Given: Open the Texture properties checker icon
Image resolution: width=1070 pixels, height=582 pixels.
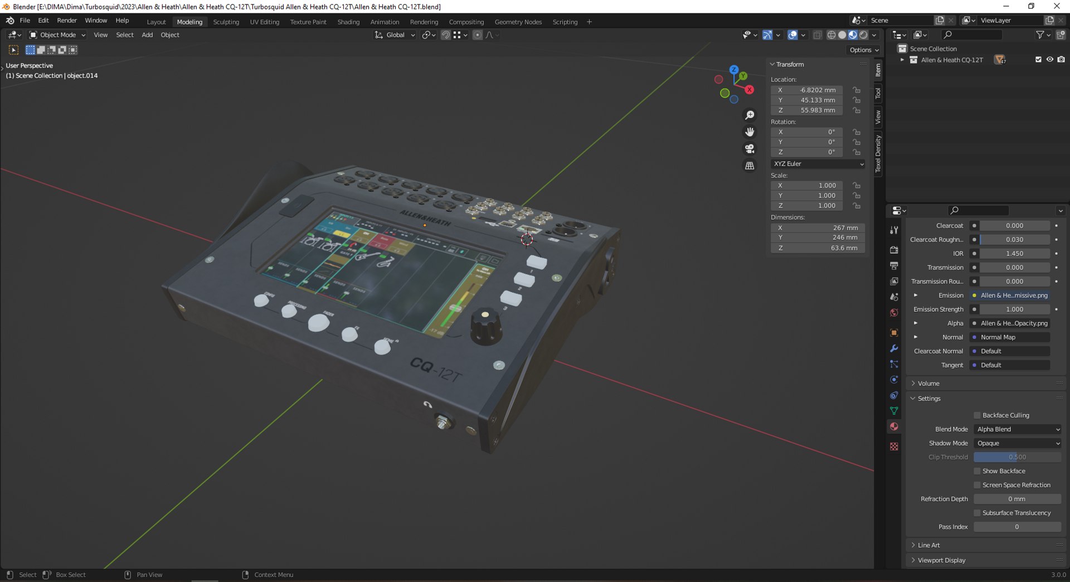Looking at the screenshot, I should pos(894,447).
